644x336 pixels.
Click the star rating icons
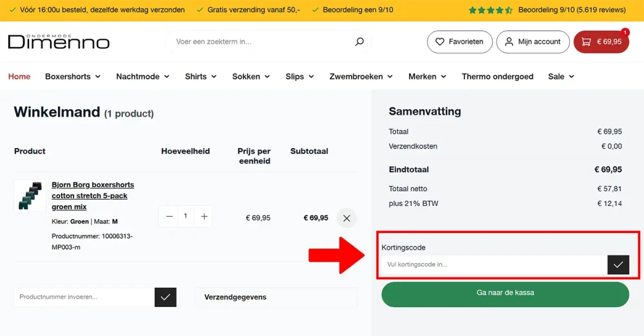[x=490, y=10]
